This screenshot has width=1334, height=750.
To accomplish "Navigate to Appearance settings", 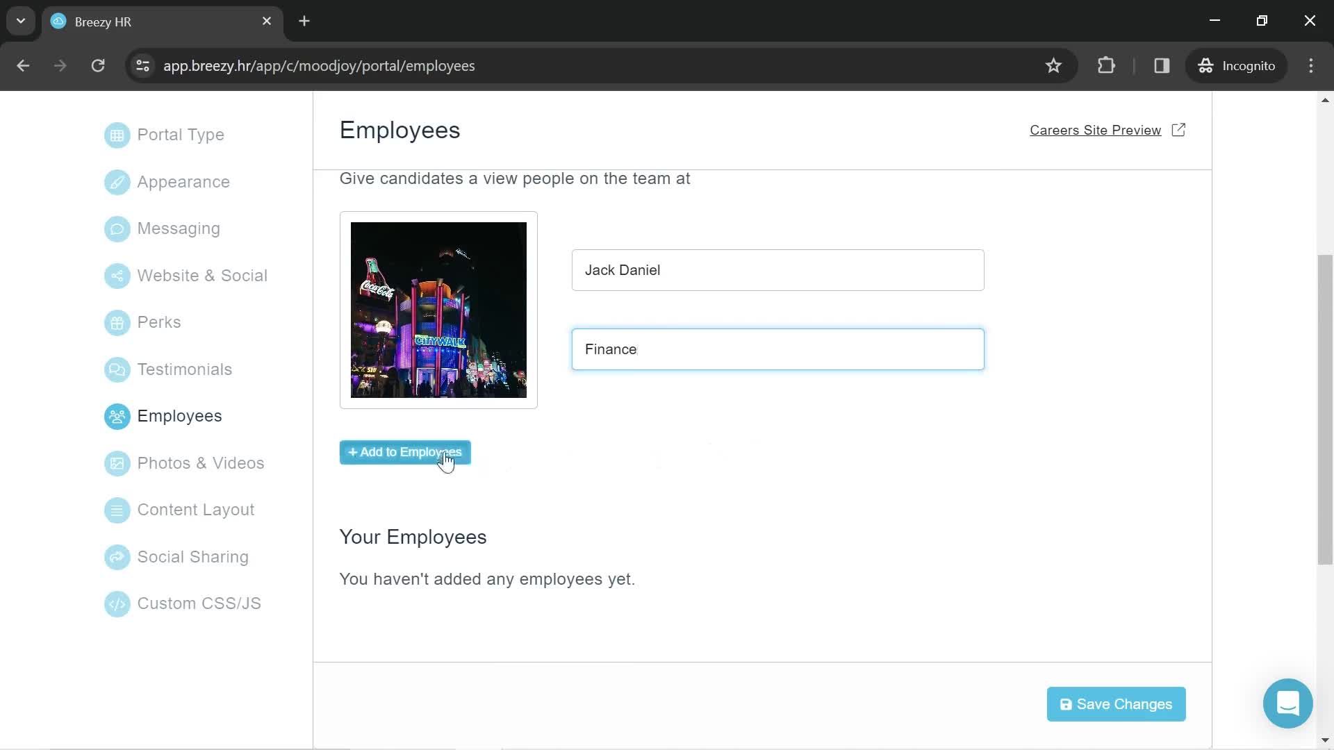I will pyautogui.click(x=183, y=181).
